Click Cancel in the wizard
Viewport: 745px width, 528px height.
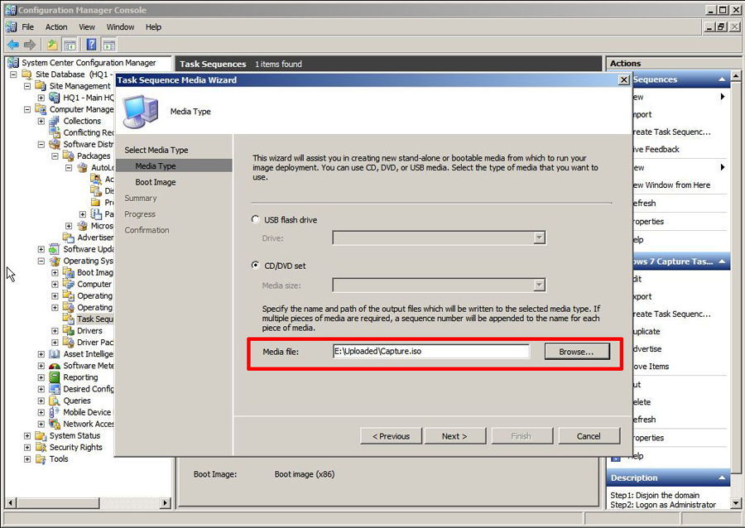pos(589,436)
